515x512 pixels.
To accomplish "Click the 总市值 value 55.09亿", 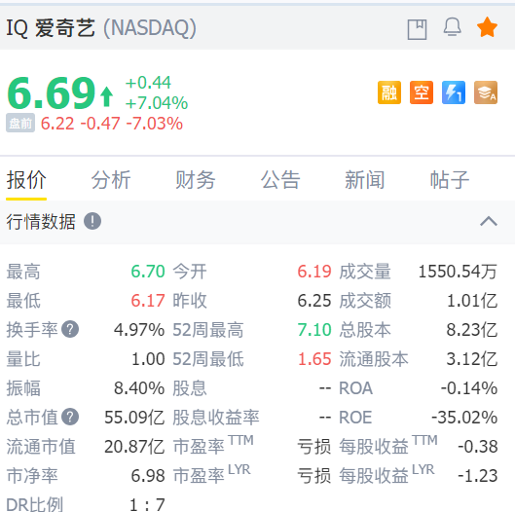I will (x=134, y=418).
